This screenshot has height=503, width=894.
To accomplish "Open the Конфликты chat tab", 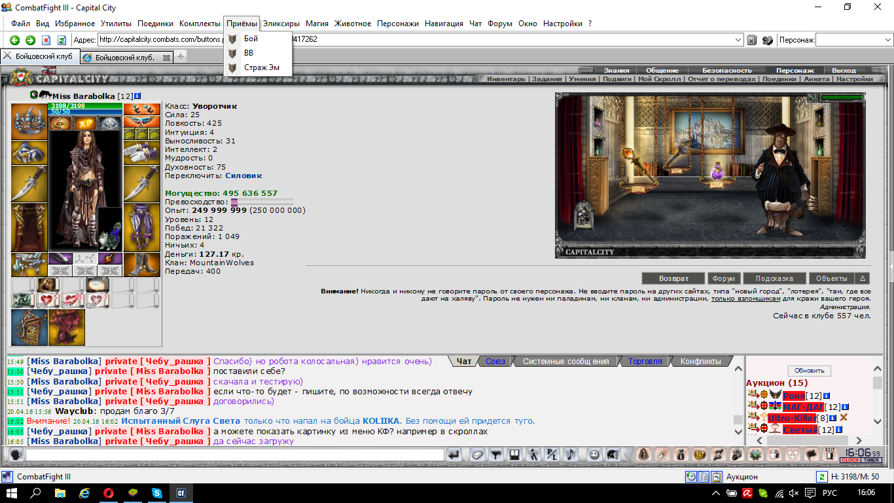I will 701,362.
